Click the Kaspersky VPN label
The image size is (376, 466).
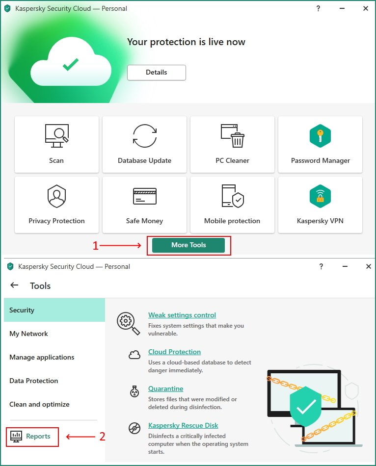320,221
